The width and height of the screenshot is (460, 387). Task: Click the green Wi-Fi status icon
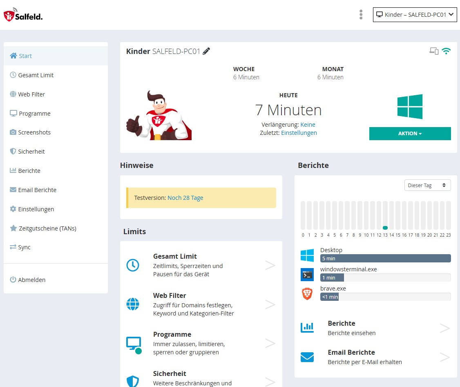tap(446, 51)
